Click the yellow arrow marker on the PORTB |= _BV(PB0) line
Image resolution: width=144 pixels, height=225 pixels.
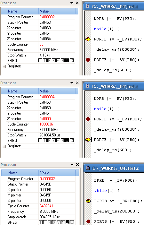[88, 140]
